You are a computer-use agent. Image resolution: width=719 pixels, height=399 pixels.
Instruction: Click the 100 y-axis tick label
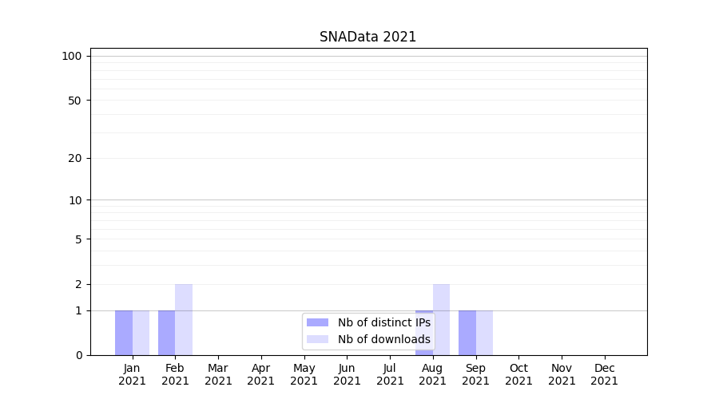72,56
